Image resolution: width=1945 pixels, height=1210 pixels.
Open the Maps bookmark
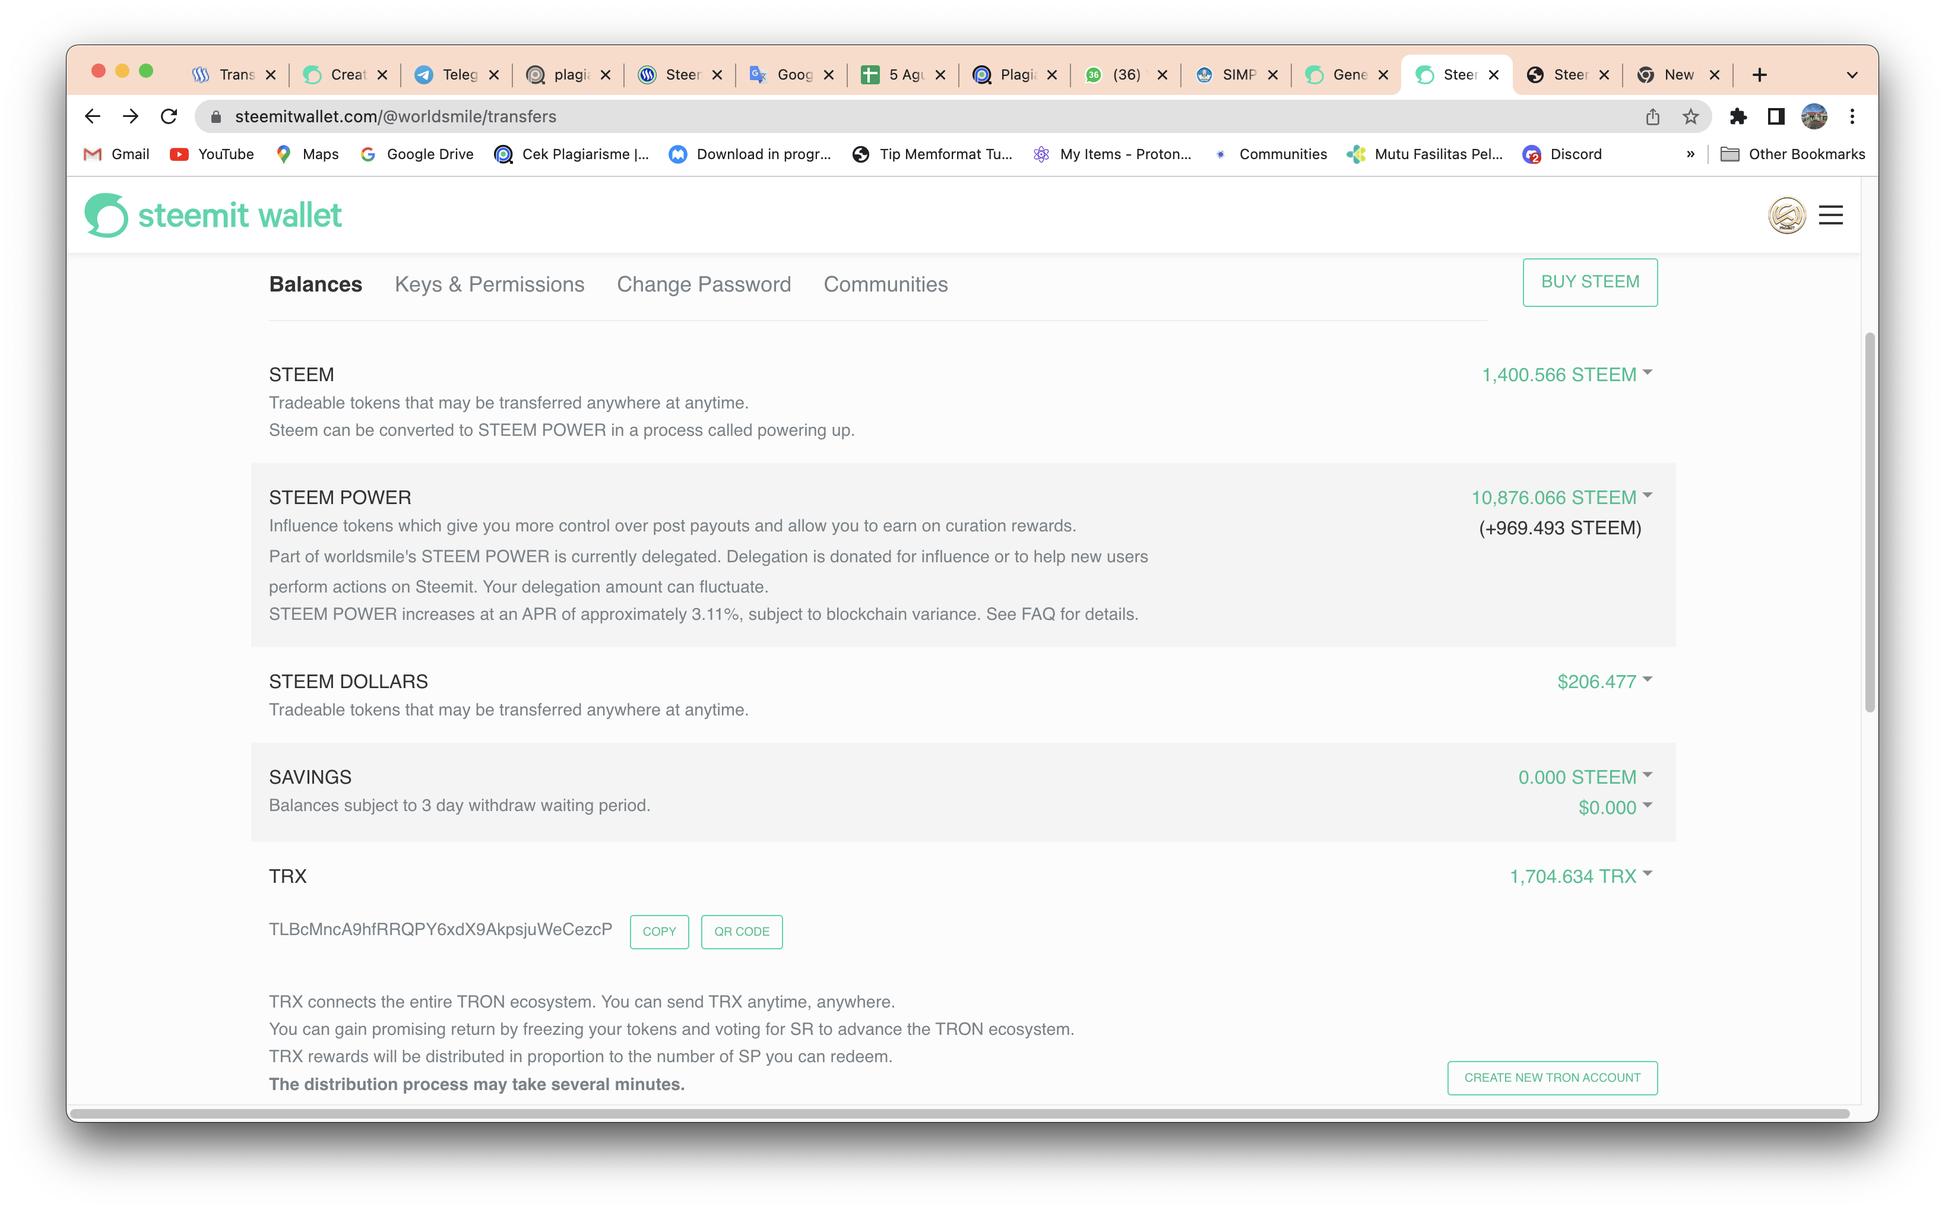(x=307, y=154)
